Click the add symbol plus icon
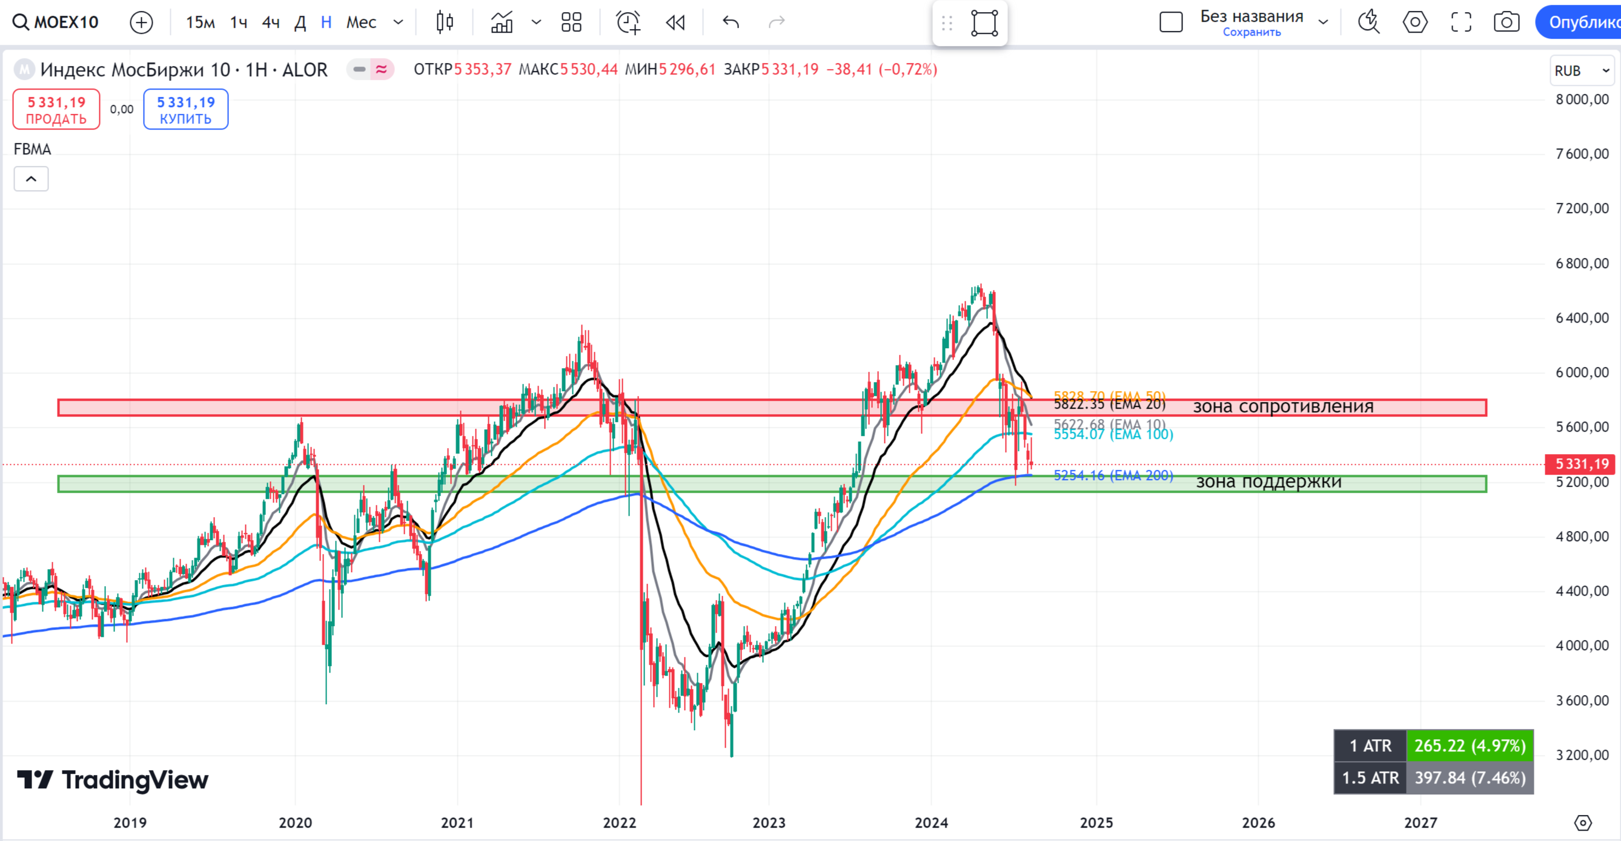This screenshot has height=841, width=1621. tap(141, 22)
